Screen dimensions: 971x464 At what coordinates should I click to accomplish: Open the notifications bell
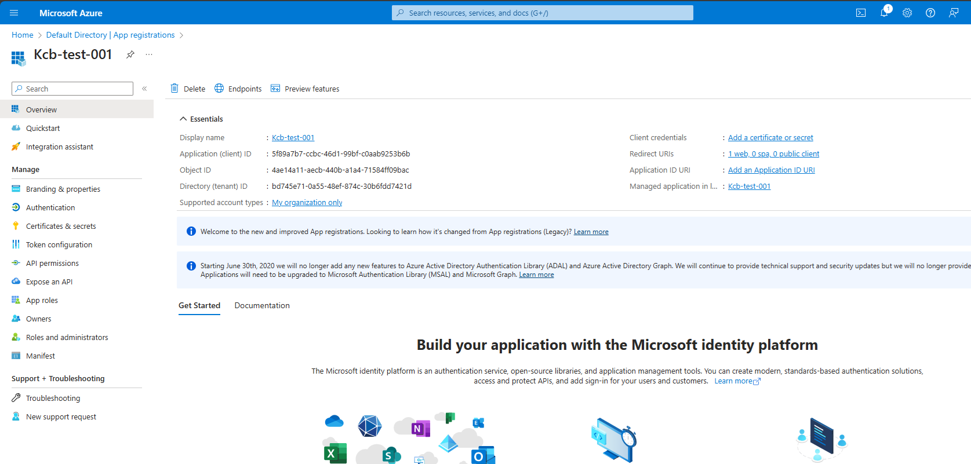pyautogui.click(x=884, y=13)
